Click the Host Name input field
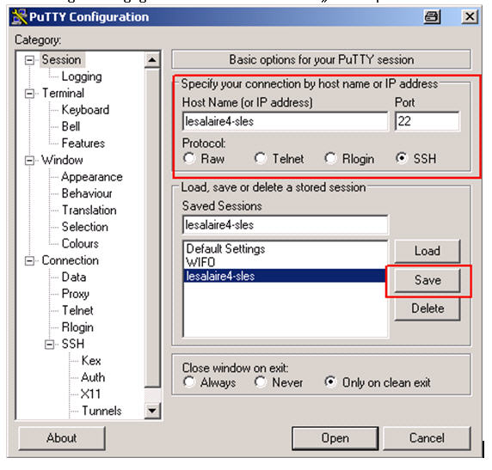 [x=285, y=121]
